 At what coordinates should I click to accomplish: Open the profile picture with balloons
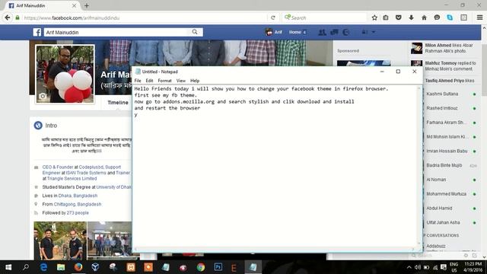pyautogui.click(x=65, y=74)
